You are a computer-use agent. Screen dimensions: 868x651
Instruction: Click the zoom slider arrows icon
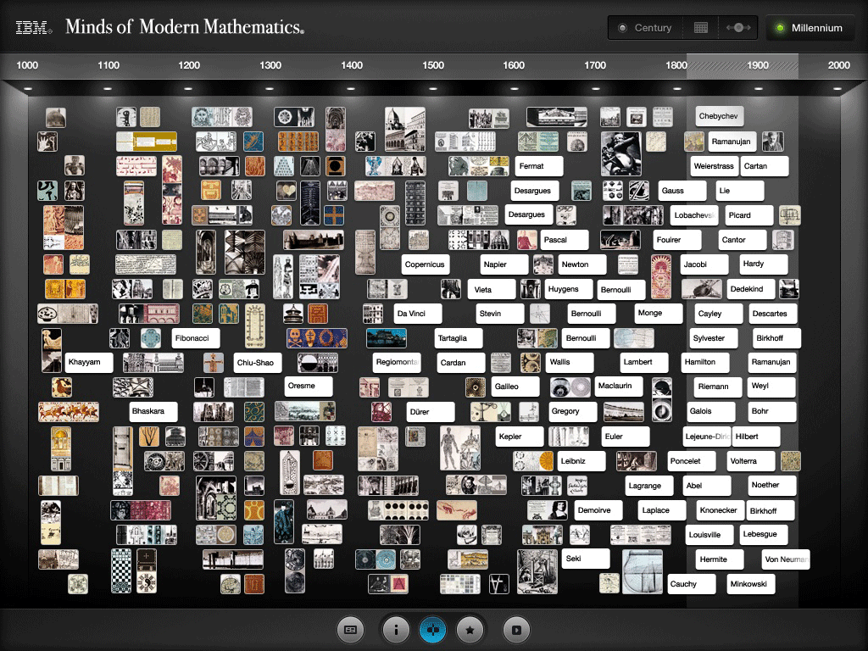click(738, 28)
